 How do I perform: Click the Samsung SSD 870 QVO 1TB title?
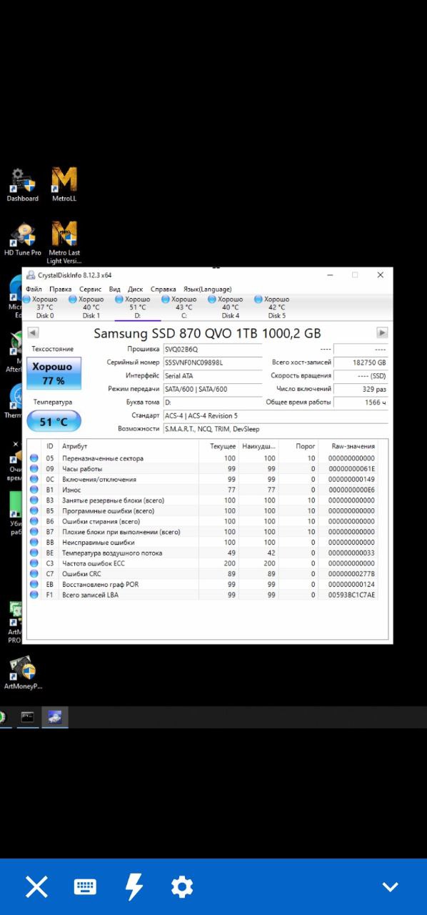click(207, 333)
